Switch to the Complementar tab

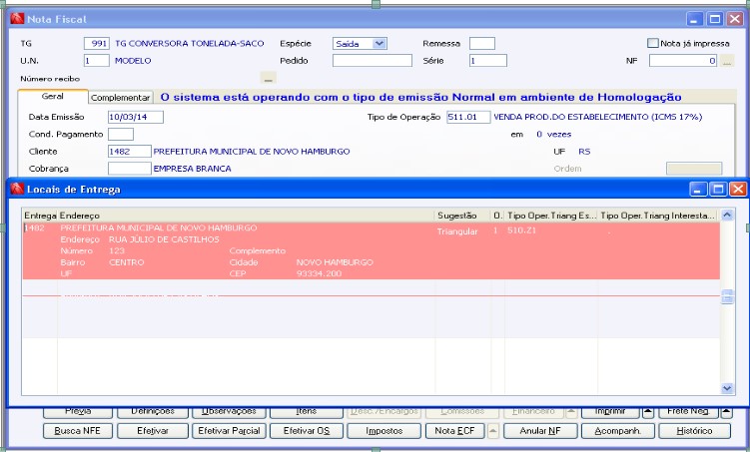point(121,98)
